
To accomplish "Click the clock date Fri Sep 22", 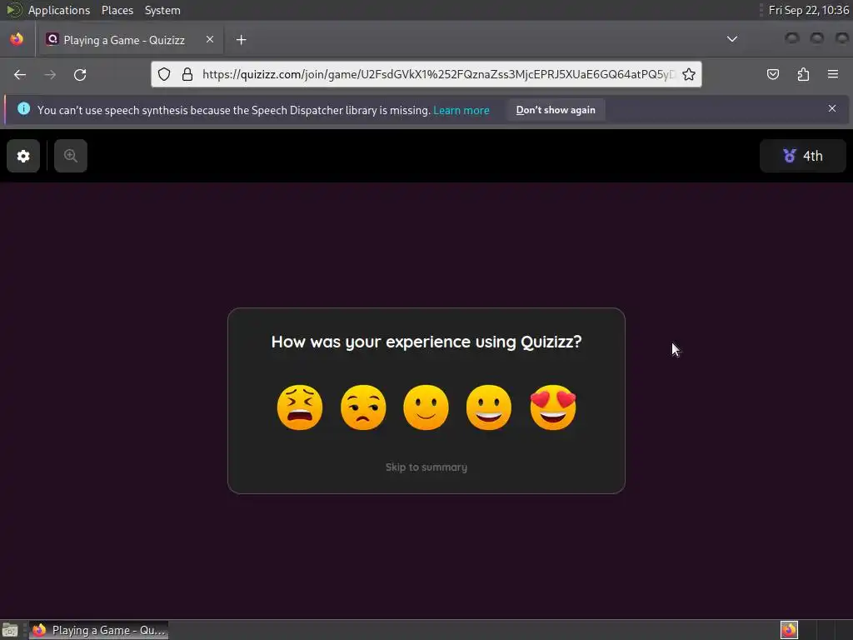I will [808, 10].
